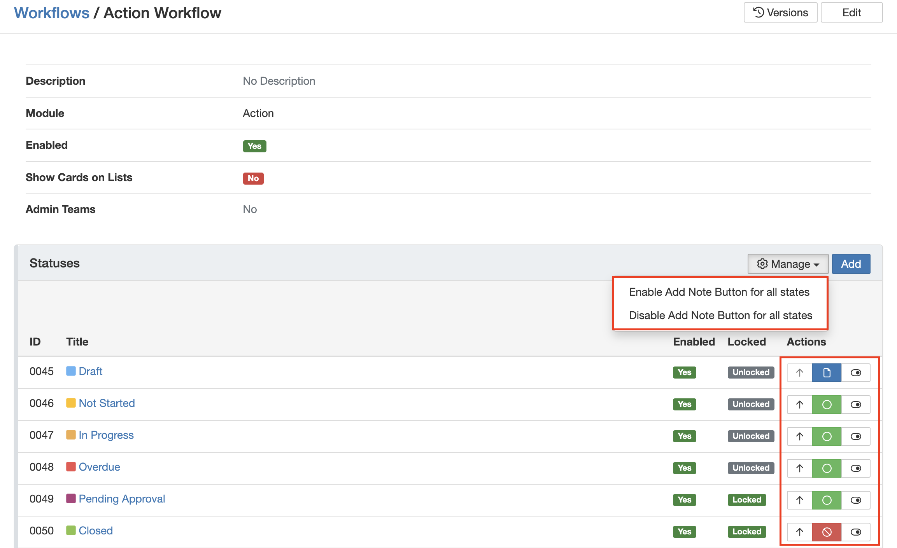Select Disable Add Note Button for all states
Screen dimensions: 897x548
(x=720, y=315)
